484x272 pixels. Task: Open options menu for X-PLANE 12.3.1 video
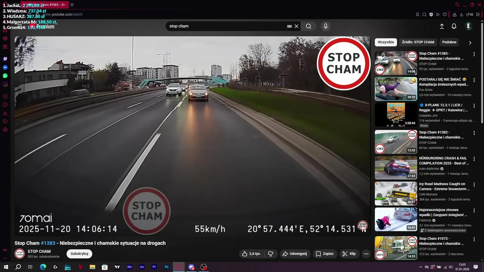pos(474,106)
